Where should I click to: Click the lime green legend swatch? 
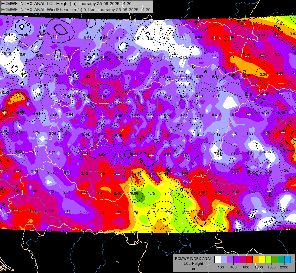pyautogui.click(x=268, y=260)
